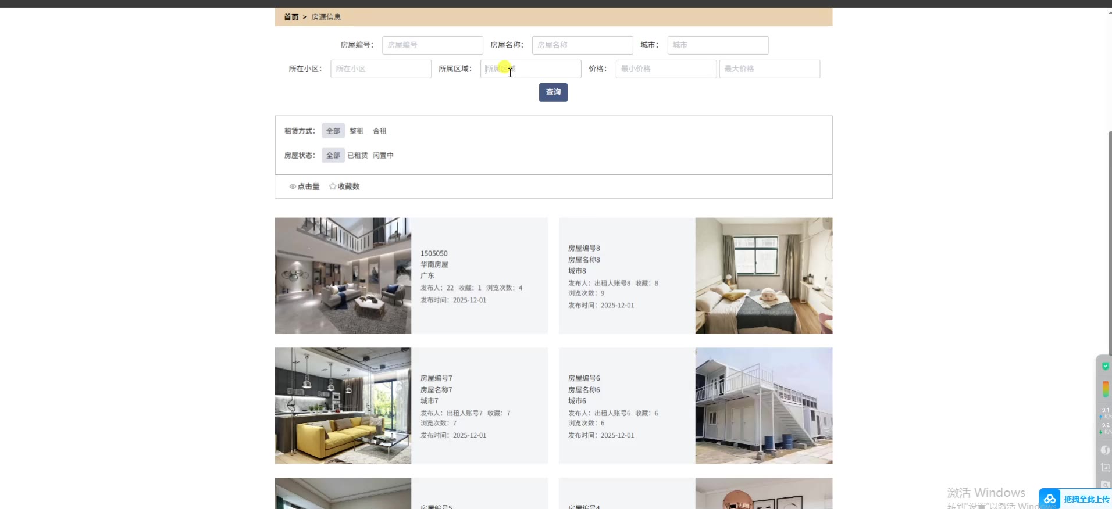This screenshot has height=509, width=1112.
Task: Open the search folder icon in side panel
Action: 1106,485
